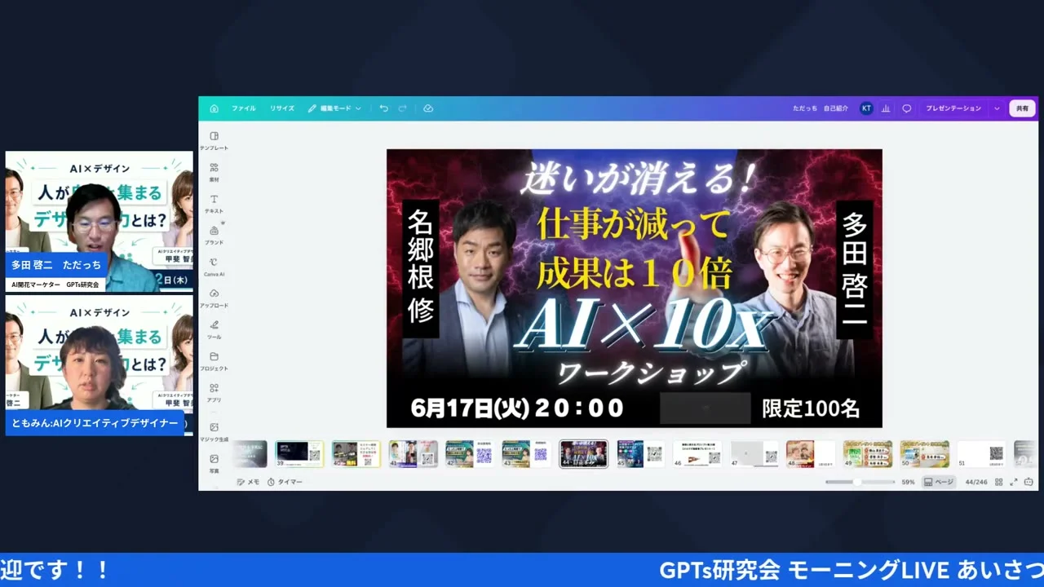Image resolution: width=1044 pixels, height=587 pixels.
Task: Select page 39 thumbnail
Action: click(x=299, y=454)
